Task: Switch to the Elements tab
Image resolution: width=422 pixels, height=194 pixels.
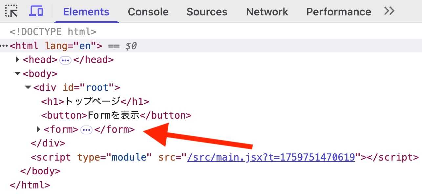Action: [86, 12]
